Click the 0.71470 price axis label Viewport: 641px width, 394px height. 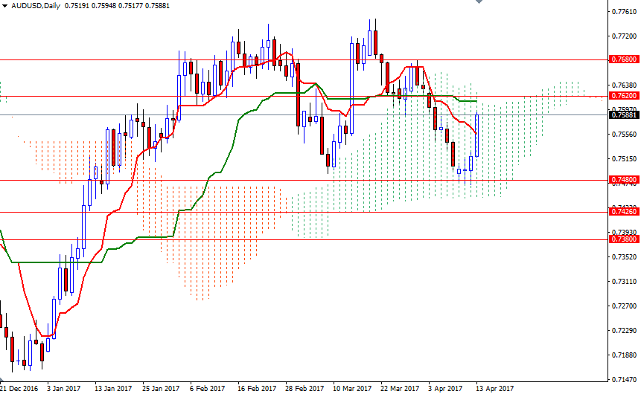tap(624, 380)
